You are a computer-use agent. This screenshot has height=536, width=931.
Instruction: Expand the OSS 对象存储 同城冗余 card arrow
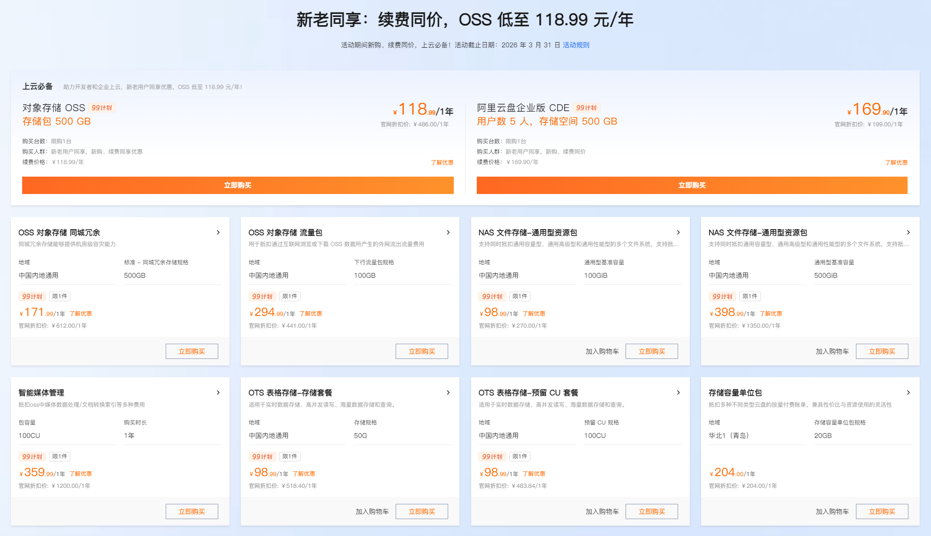(218, 233)
